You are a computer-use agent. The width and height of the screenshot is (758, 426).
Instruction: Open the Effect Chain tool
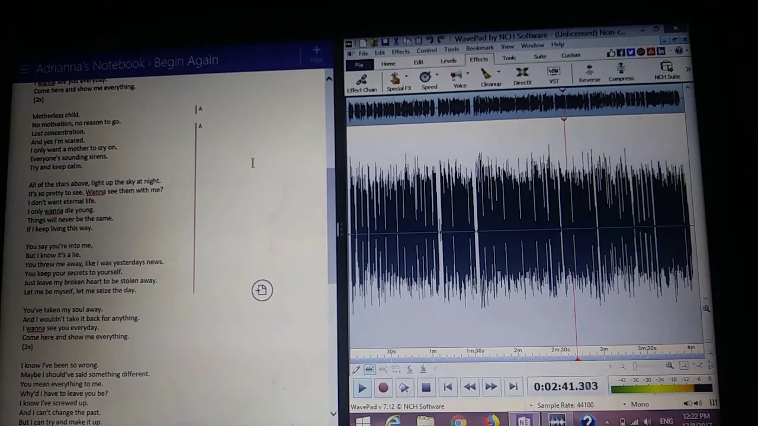(362, 83)
